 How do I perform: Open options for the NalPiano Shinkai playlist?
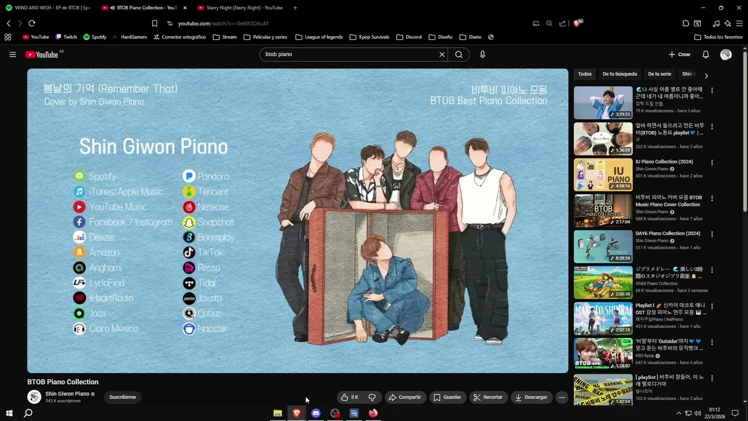[712, 306]
